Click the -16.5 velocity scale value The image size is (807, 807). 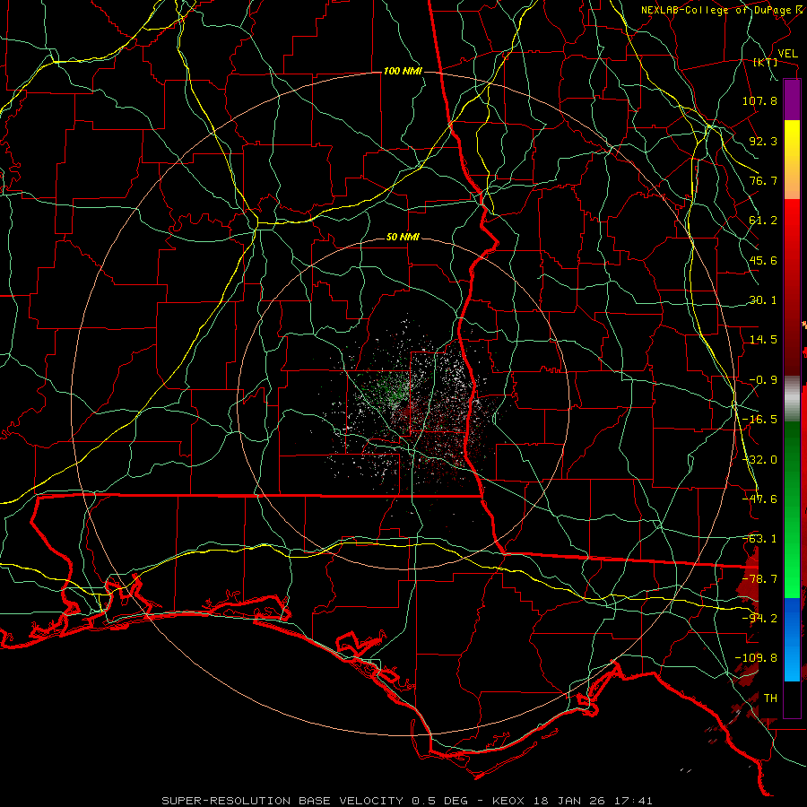coord(759,420)
